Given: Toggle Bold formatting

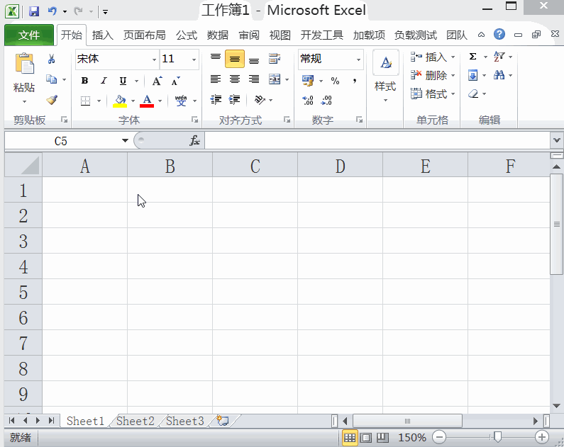Looking at the screenshot, I should (85, 81).
